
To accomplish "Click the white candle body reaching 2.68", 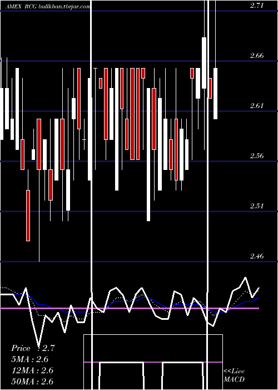I will click(204, 63).
